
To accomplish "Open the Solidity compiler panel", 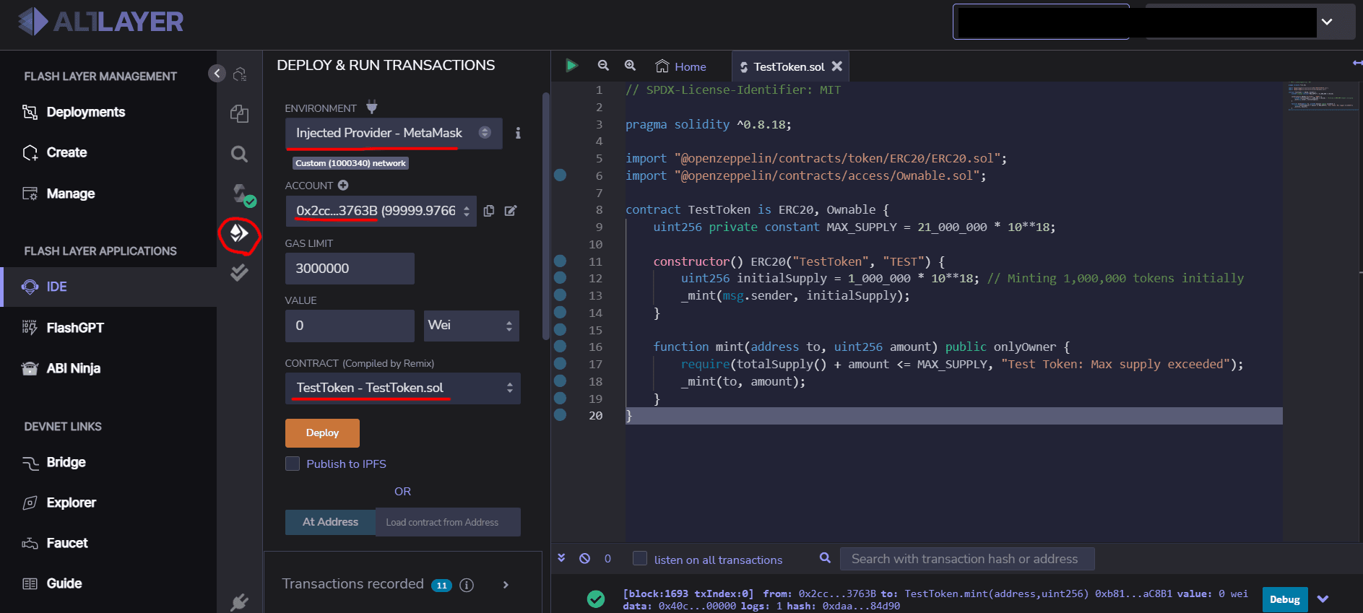I will click(243, 194).
